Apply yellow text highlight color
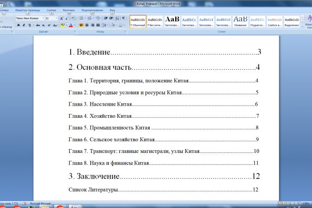Screen dimensions: 312x208 tap(63, 25)
